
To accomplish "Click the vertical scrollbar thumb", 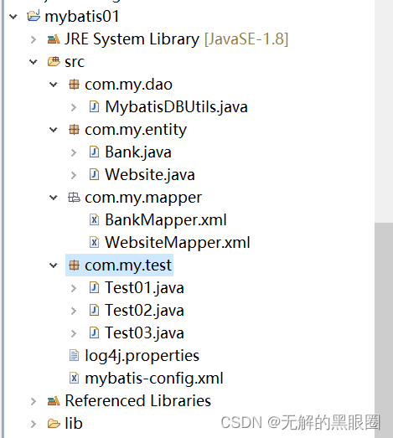I will point(384,330).
